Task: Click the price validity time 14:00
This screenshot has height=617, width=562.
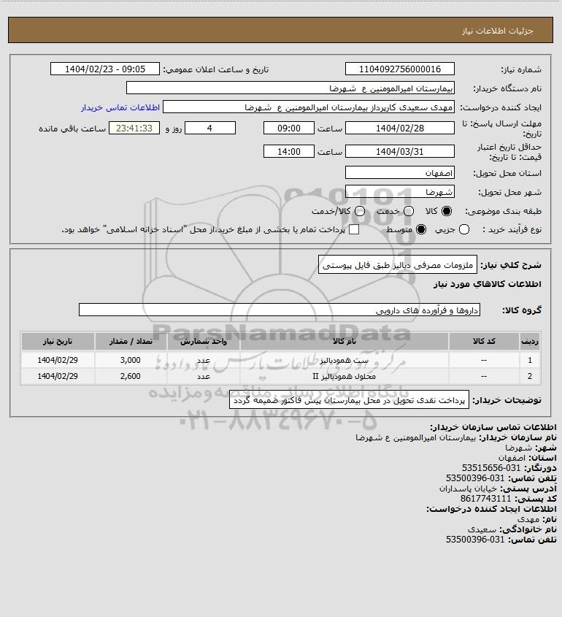Action: pyautogui.click(x=289, y=151)
